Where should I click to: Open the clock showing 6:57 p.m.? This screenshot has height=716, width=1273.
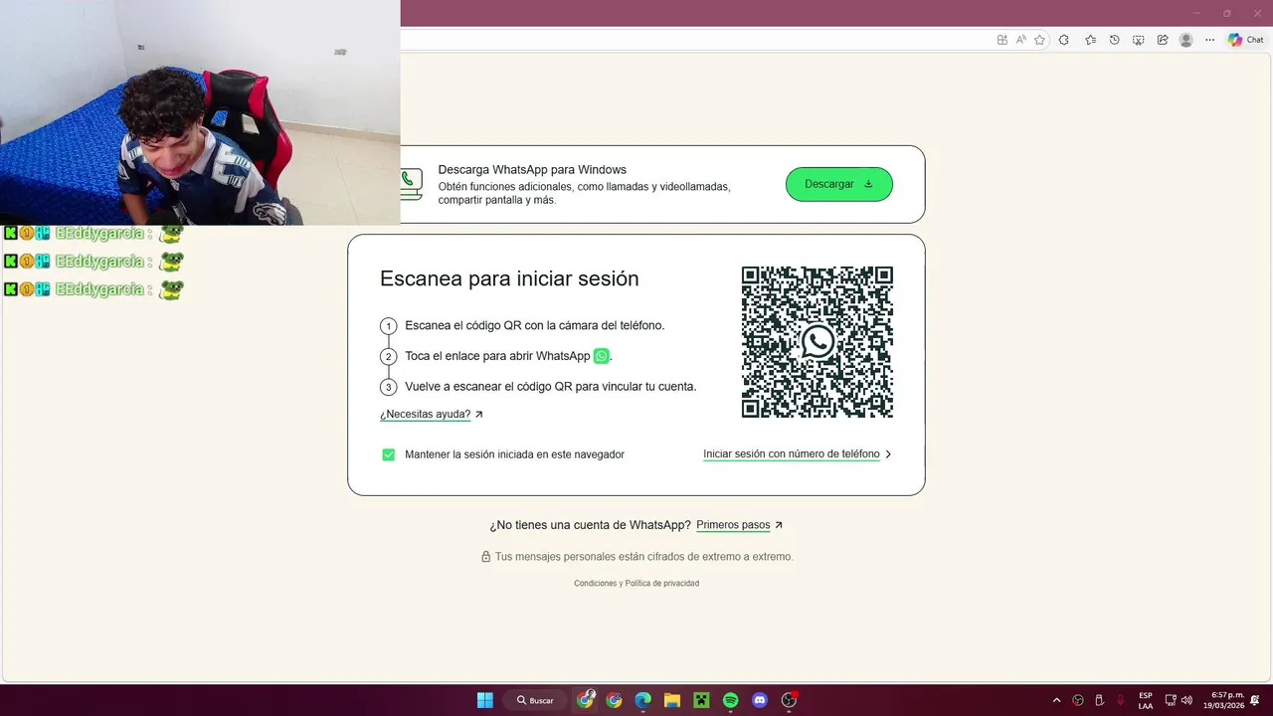(1223, 700)
